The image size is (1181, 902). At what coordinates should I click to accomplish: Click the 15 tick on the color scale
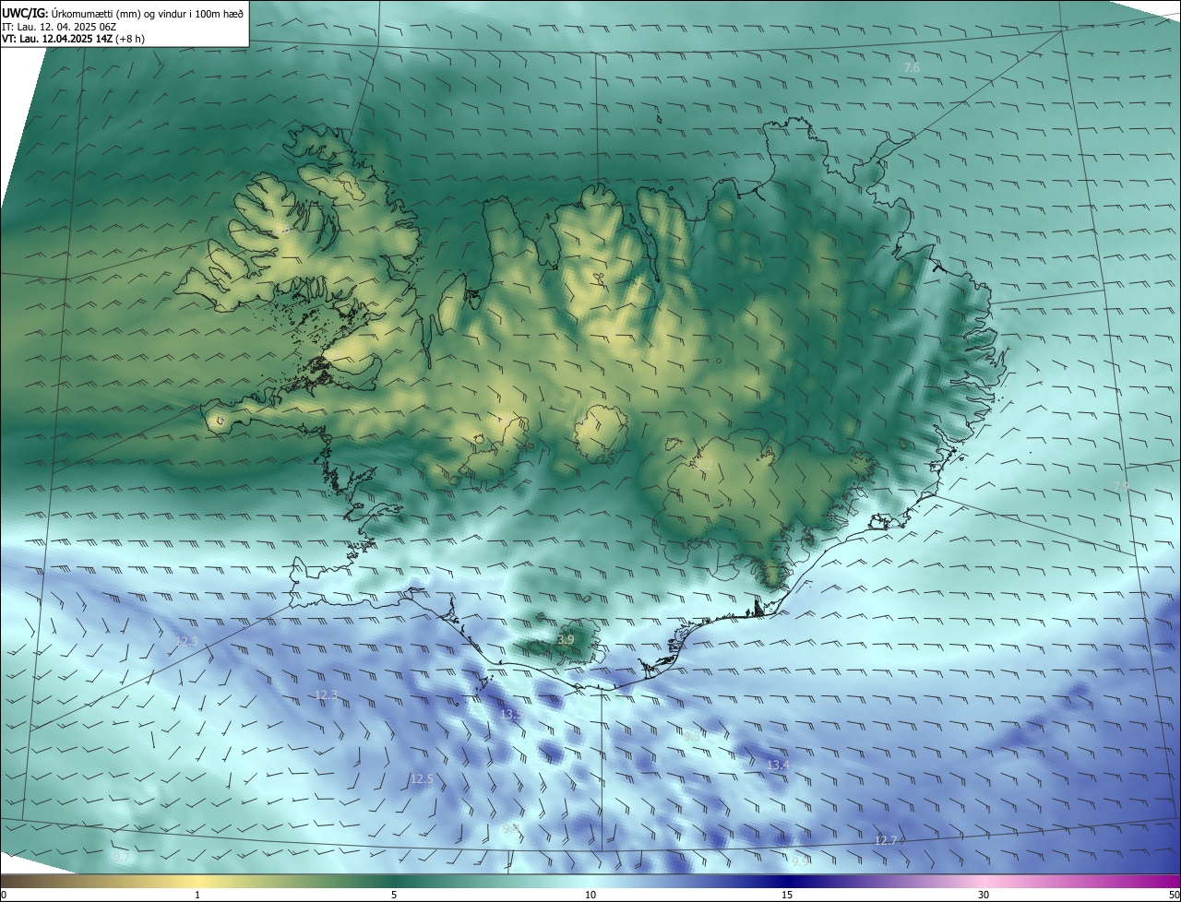pyautogui.click(x=787, y=895)
